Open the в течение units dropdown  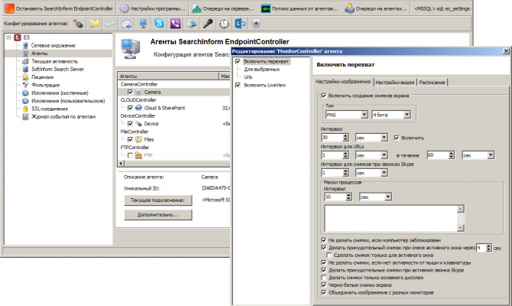[x=491, y=155]
